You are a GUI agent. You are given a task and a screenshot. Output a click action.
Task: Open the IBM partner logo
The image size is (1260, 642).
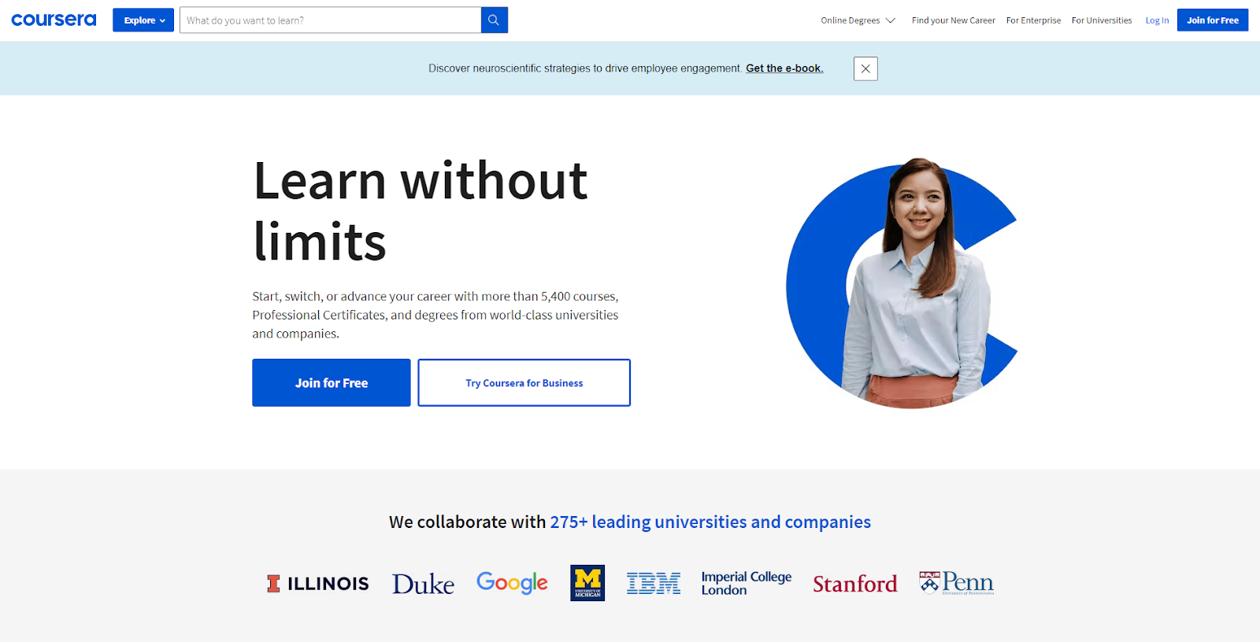coord(654,583)
